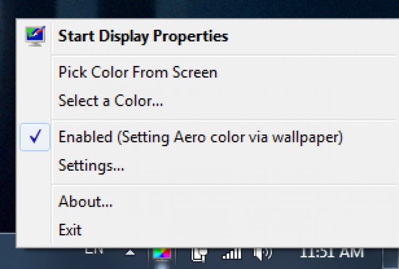
Task: Click the 11:51 AM taskbar clock
Action: [x=332, y=253]
